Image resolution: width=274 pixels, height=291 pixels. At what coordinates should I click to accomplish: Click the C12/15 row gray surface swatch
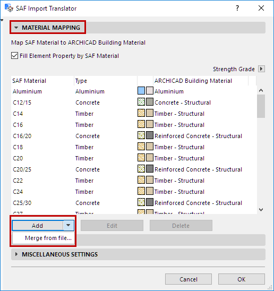pos(150,102)
